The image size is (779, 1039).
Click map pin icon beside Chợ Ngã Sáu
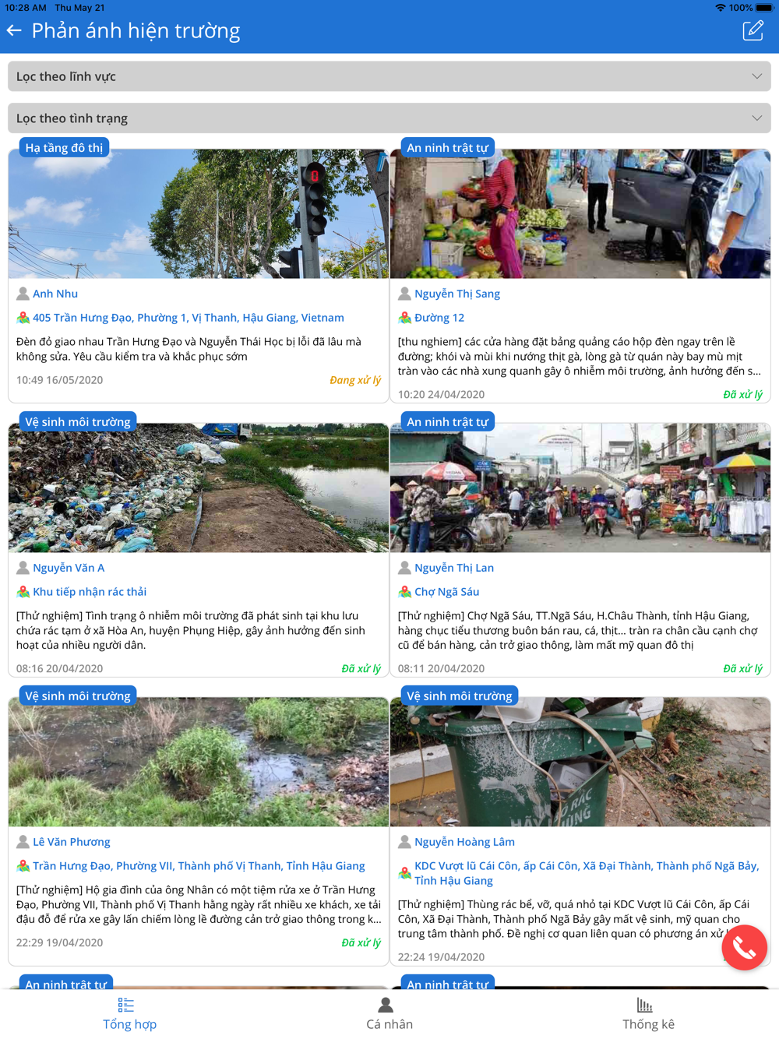(x=404, y=592)
